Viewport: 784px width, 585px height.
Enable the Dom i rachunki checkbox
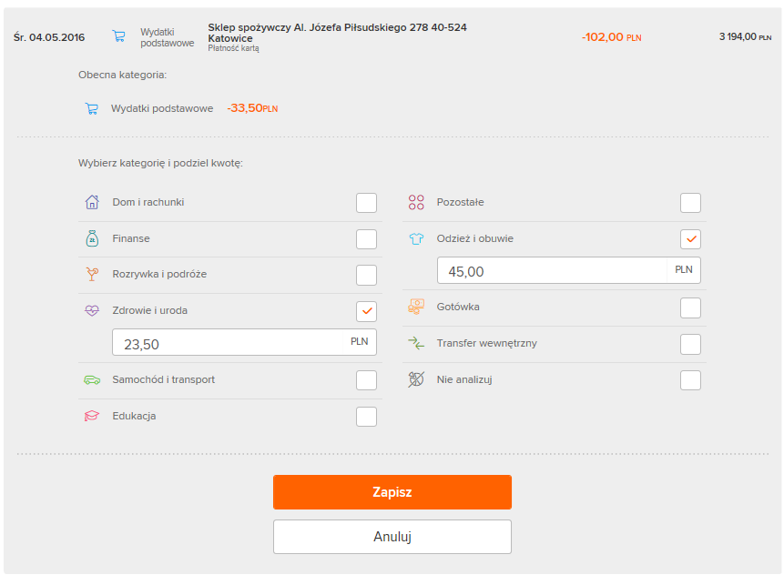click(x=366, y=203)
